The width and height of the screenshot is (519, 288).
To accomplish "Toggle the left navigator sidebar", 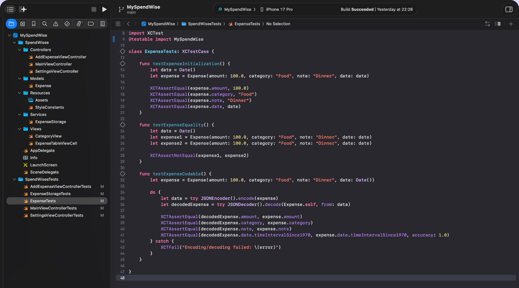I will [10, 10].
